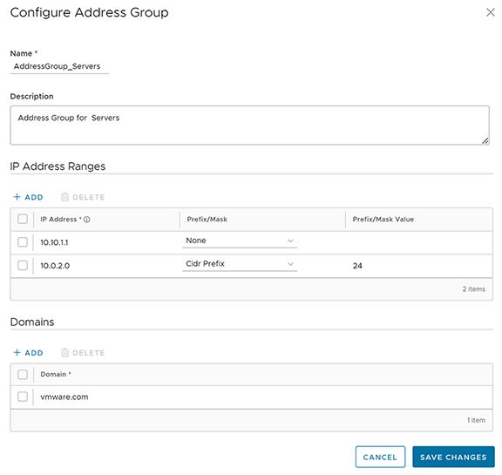This screenshot has width=502, height=475.
Task: Open the None Prefix/Mask dropdown
Action: pos(240,241)
